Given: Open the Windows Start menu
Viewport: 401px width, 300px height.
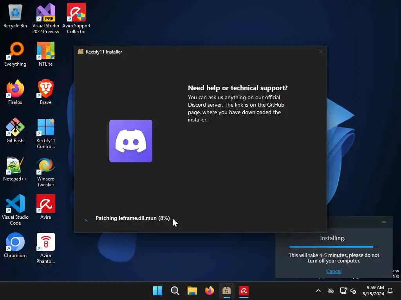Looking at the screenshot, I should pyautogui.click(x=157, y=291).
